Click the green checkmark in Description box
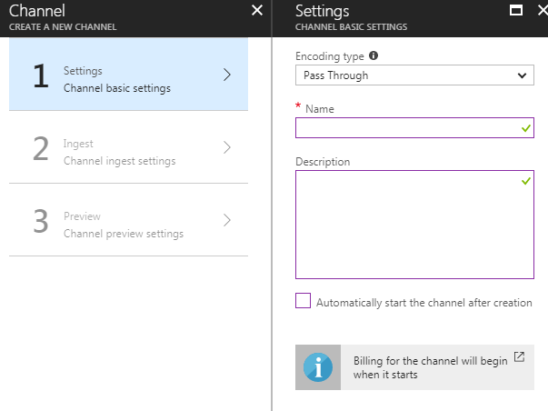 tap(526, 181)
